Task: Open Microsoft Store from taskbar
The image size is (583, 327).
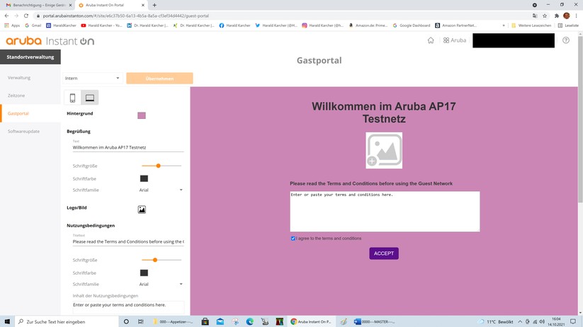Action: click(205, 321)
